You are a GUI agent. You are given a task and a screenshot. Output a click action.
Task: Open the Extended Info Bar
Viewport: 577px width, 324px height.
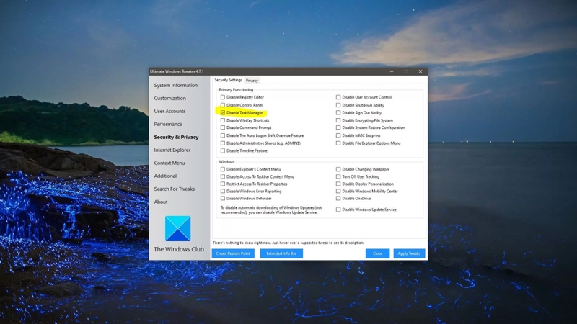point(281,253)
